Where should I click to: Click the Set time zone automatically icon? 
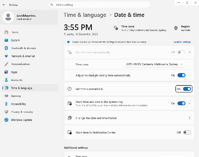click(x=70, y=52)
